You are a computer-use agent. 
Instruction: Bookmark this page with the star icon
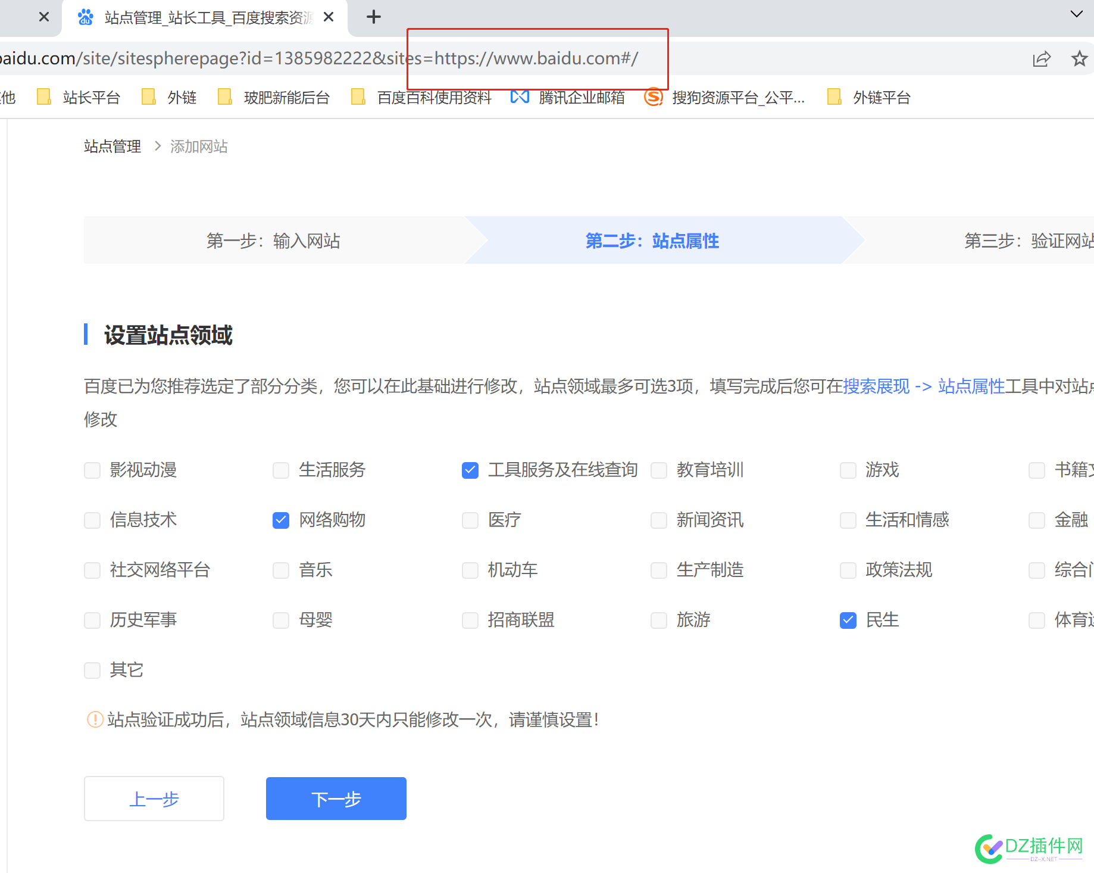1079,58
